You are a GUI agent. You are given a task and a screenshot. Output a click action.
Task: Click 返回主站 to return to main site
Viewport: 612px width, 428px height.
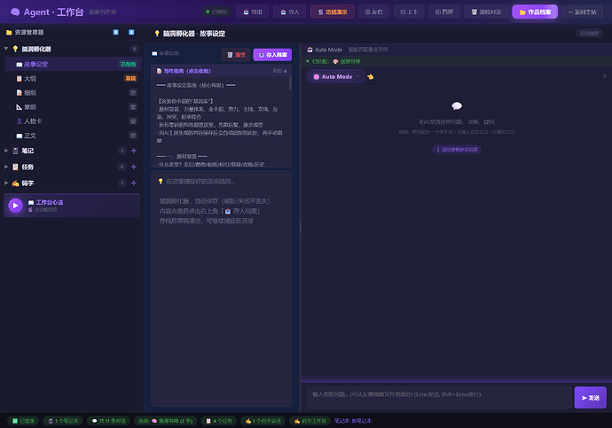pyautogui.click(x=582, y=12)
